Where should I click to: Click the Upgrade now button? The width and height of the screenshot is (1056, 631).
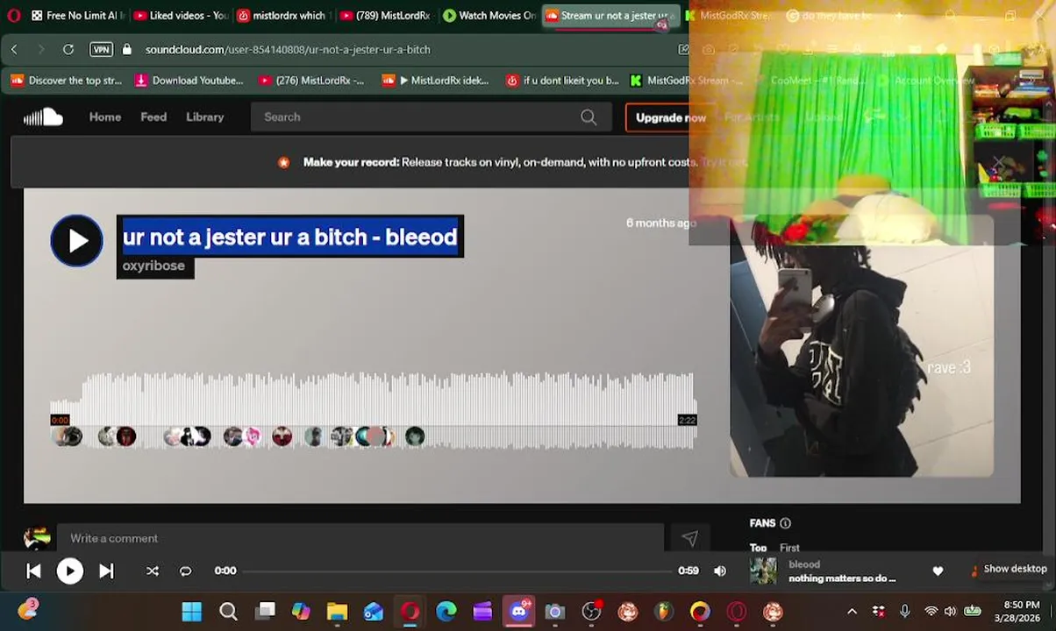pyautogui.click(x=670, y=117)
